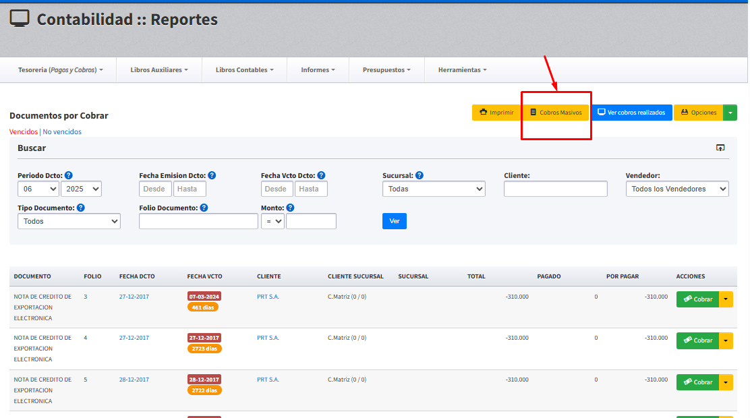The height and width of the screenshot is (418, 750).
Task: Click the monitor icon beside Contabilidad title
Action: [20, 19]
